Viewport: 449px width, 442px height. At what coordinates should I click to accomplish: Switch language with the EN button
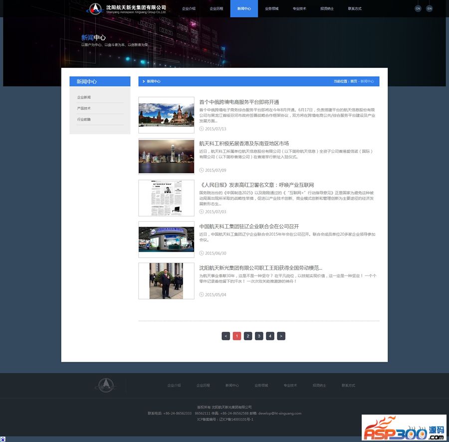(x=430, y=8)
